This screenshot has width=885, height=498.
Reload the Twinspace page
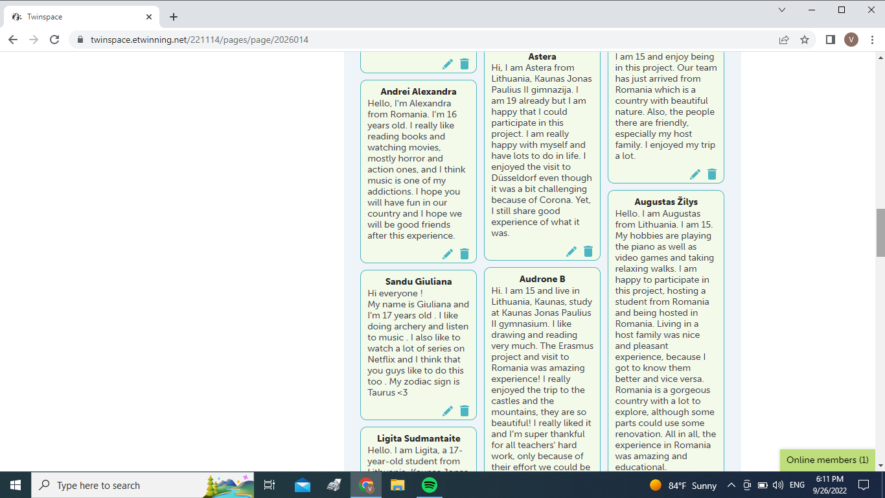click(54, 40)
